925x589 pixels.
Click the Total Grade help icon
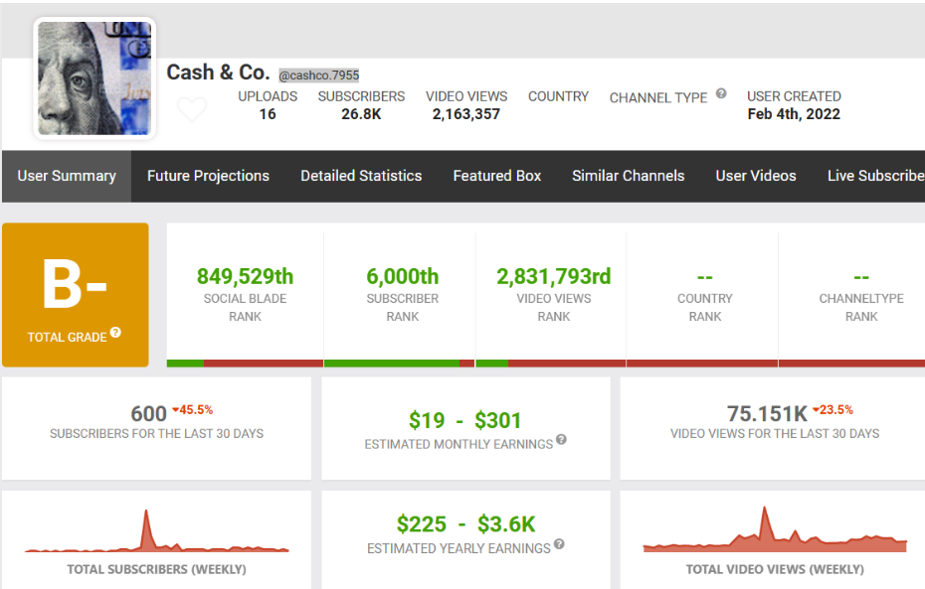[115, 333]
